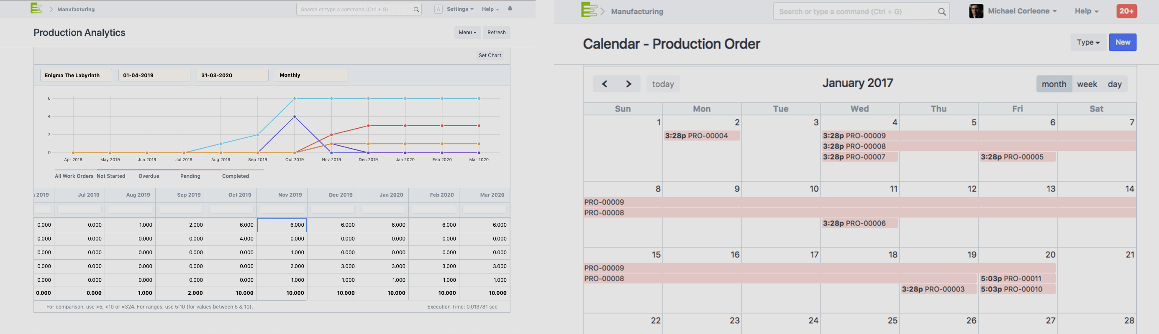Go to previous month with left arrow
The height and width of the screenshot is (334, 1159).
pos(604,84)
